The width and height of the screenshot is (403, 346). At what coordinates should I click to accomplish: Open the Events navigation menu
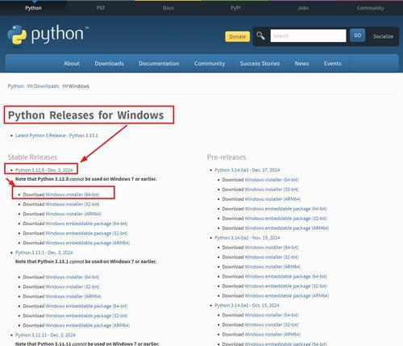tap(333, 64)
